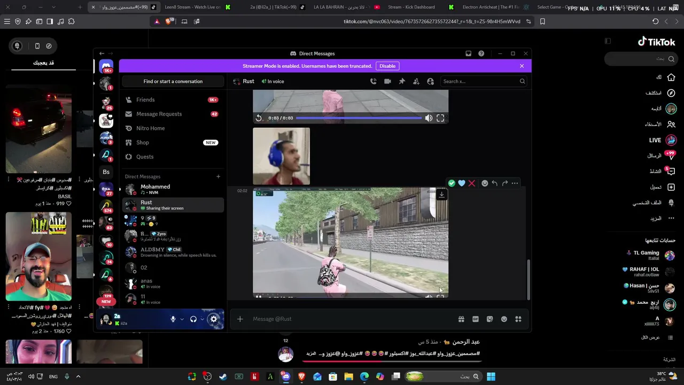Image resolution: width=684 pixels, height=385 pixels.
Task: Show the user profile panel icon
Action: click(x=431, y=81)
